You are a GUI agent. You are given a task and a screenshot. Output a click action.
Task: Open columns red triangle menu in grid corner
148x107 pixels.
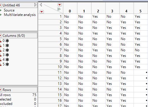[x=59, y=5]
